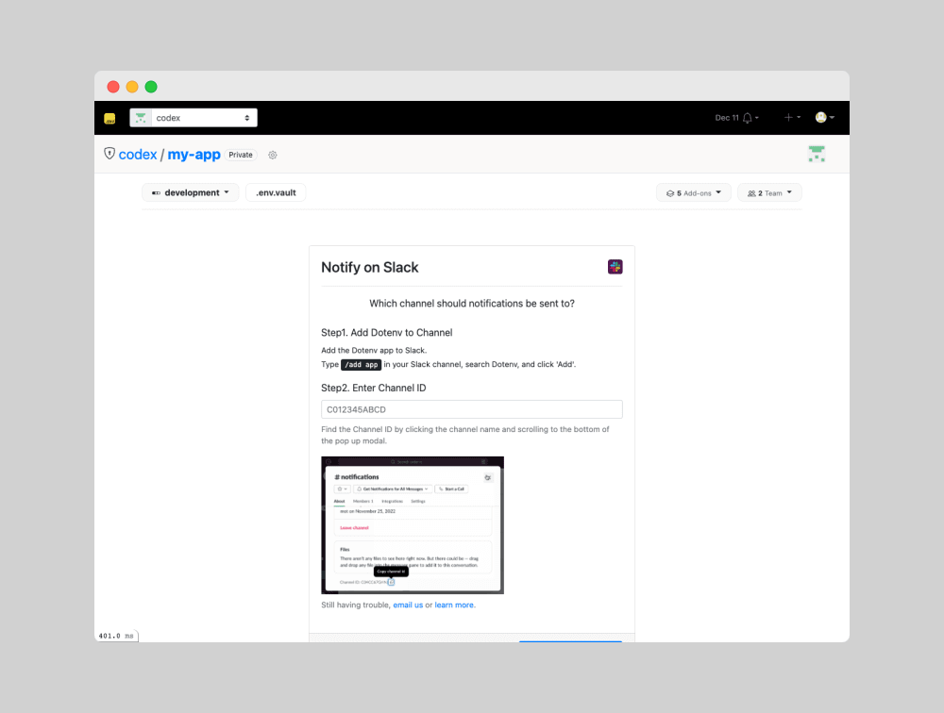The image size is (944, 713).
Task: Click the green fullscreen window button
Action: 151,87
